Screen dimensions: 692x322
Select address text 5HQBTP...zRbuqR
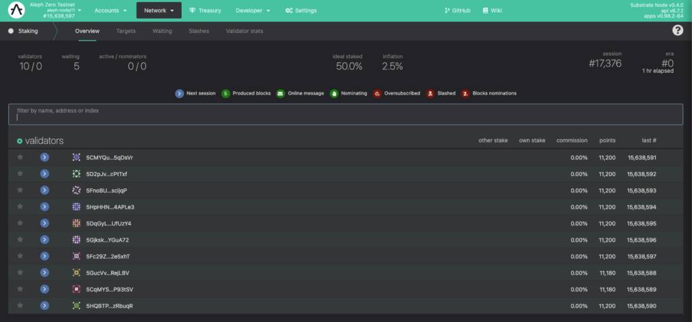pos(109,306)
